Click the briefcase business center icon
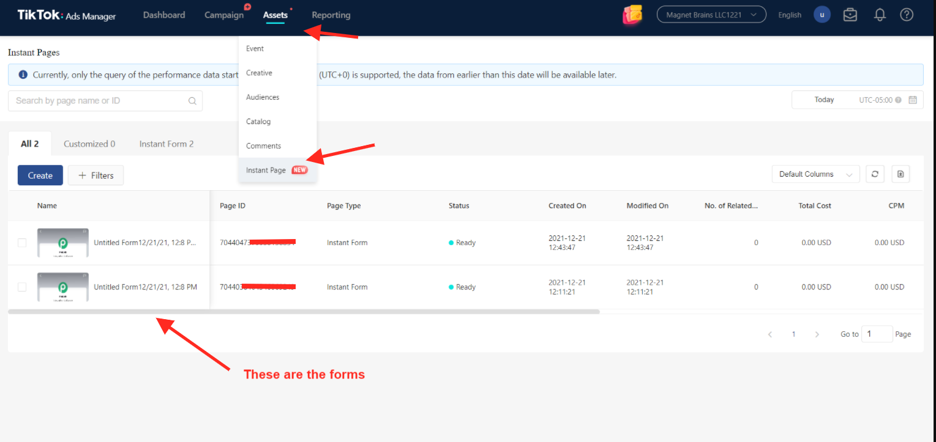Viewport: 936px width, 442px height. (850, 15)
